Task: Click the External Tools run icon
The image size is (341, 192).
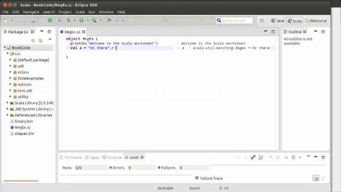Action: pos(94,20)
